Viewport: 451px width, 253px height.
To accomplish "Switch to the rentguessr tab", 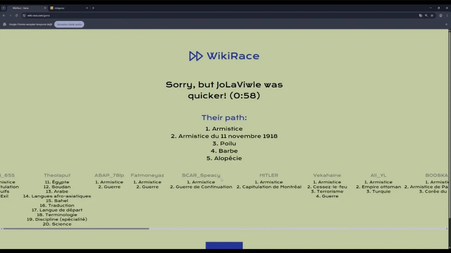I will pyautogui.click(x=69, y=8).
